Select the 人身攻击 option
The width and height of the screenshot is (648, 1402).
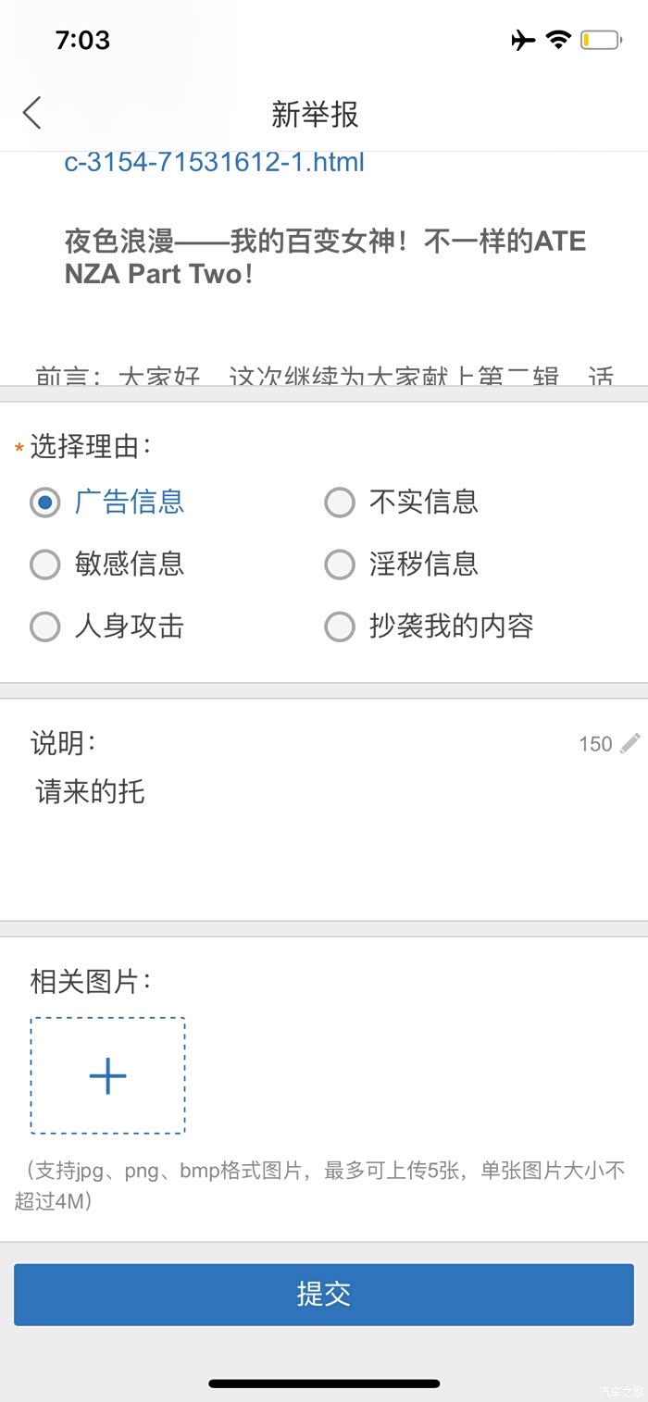click(44, 627)
